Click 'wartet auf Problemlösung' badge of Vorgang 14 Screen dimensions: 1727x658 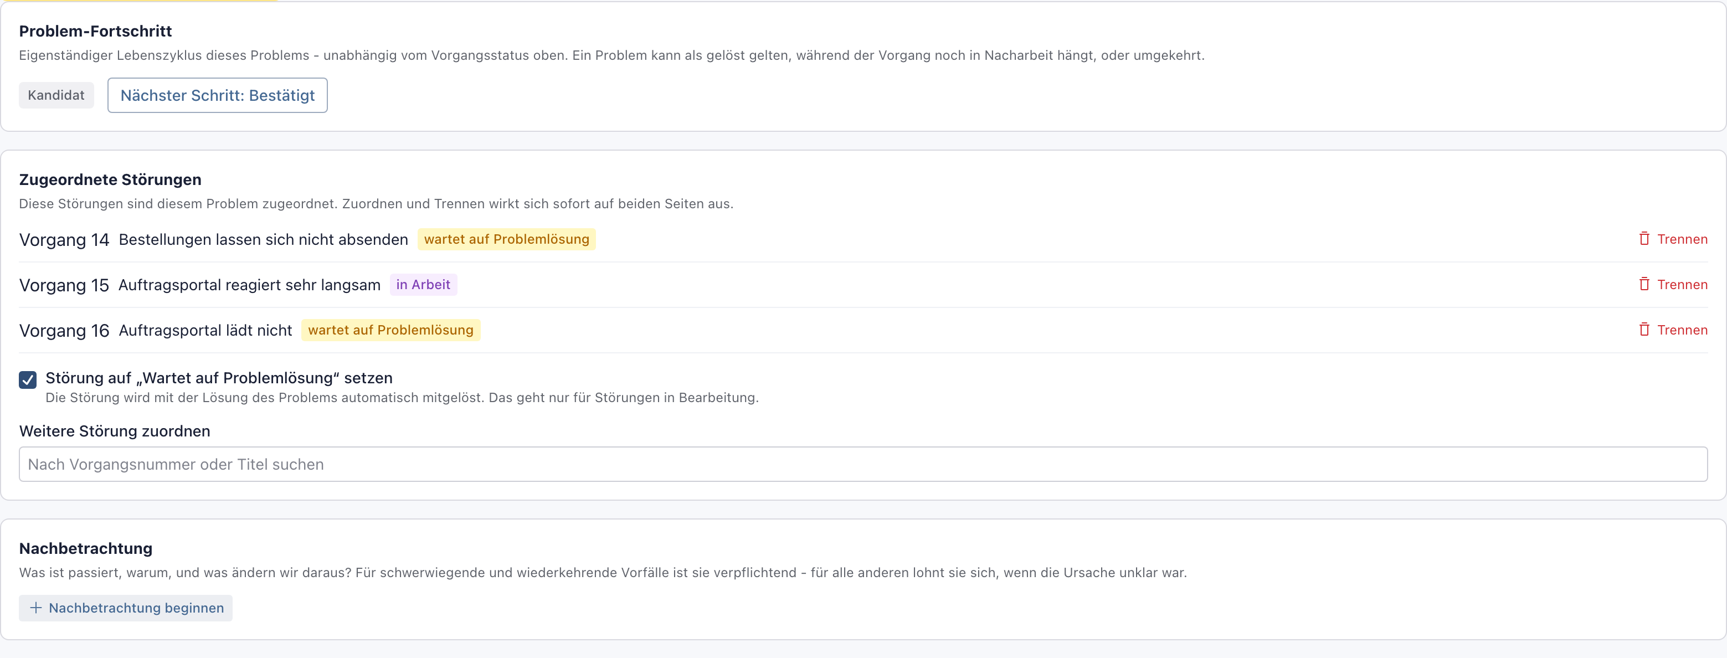click(507, 239)
